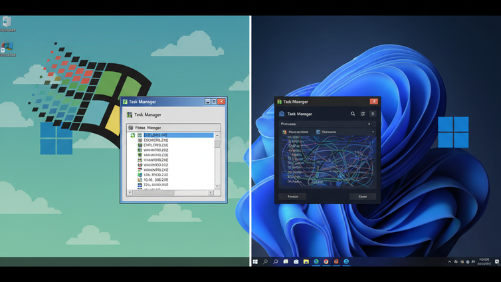Click dark window title bar app icon

point(279,102)
